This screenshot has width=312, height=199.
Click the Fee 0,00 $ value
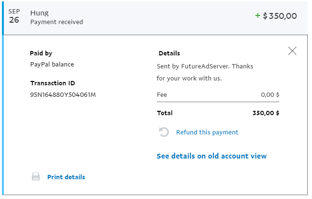(x=270, y=95)
